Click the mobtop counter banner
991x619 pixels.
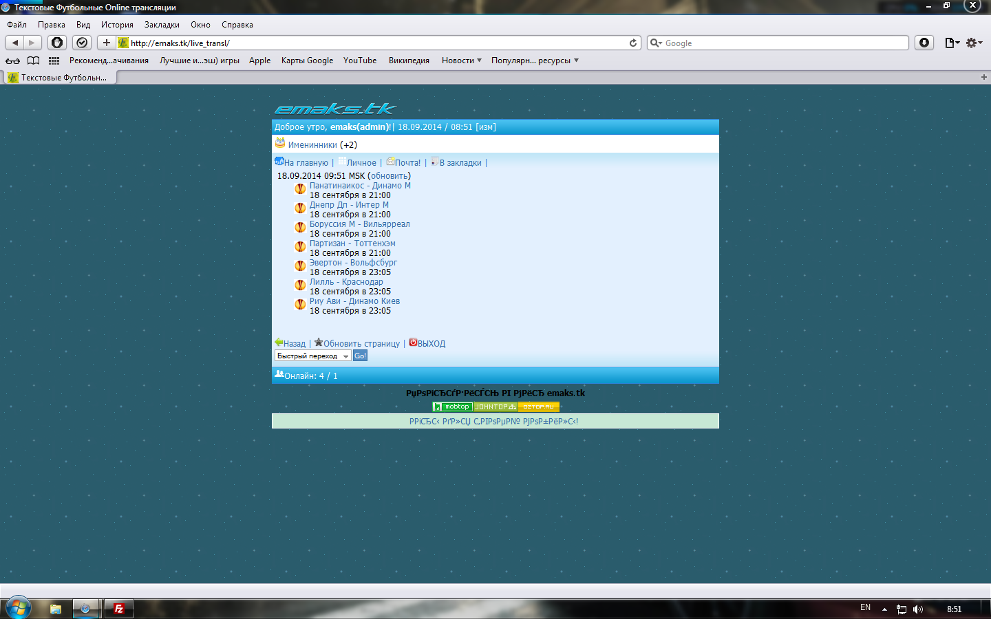pos(452,406)
